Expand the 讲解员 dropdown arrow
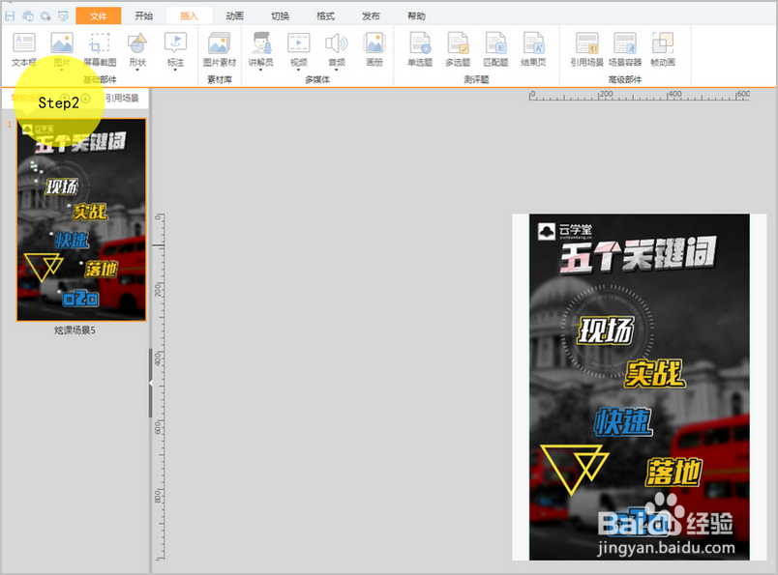This screenshot has height=575, width=778. pyautogui.click(x=261, y=71)
